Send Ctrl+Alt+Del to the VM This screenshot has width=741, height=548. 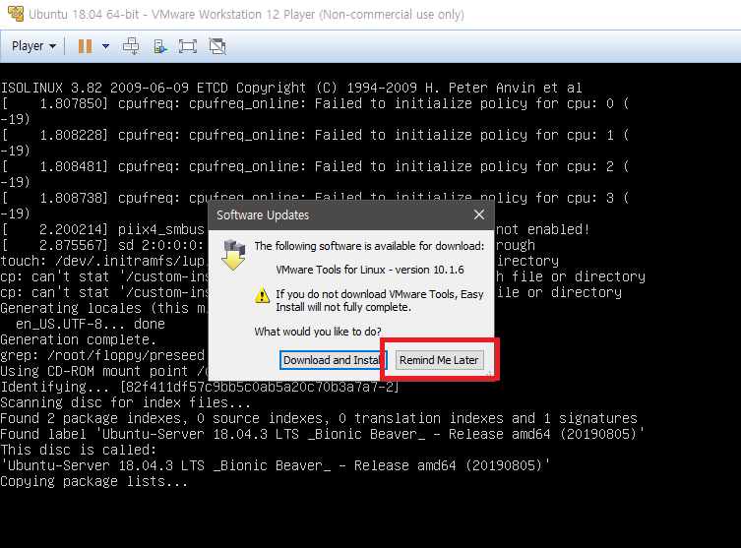131,46
